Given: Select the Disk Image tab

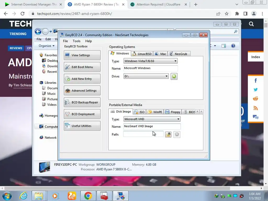Looking at the screenshot, I should [121, 111].
